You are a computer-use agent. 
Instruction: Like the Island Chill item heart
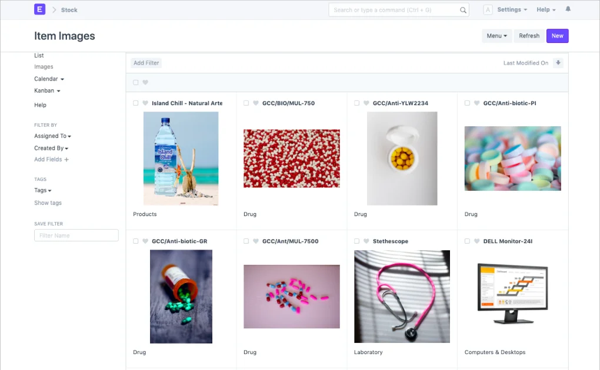tap(145, 103)
